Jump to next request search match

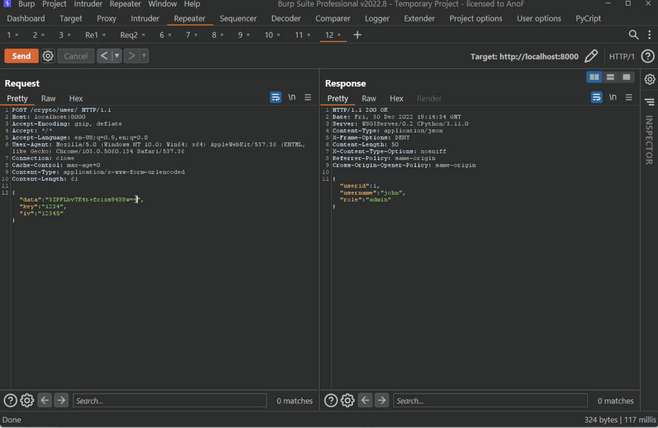(x=61, y=401)
